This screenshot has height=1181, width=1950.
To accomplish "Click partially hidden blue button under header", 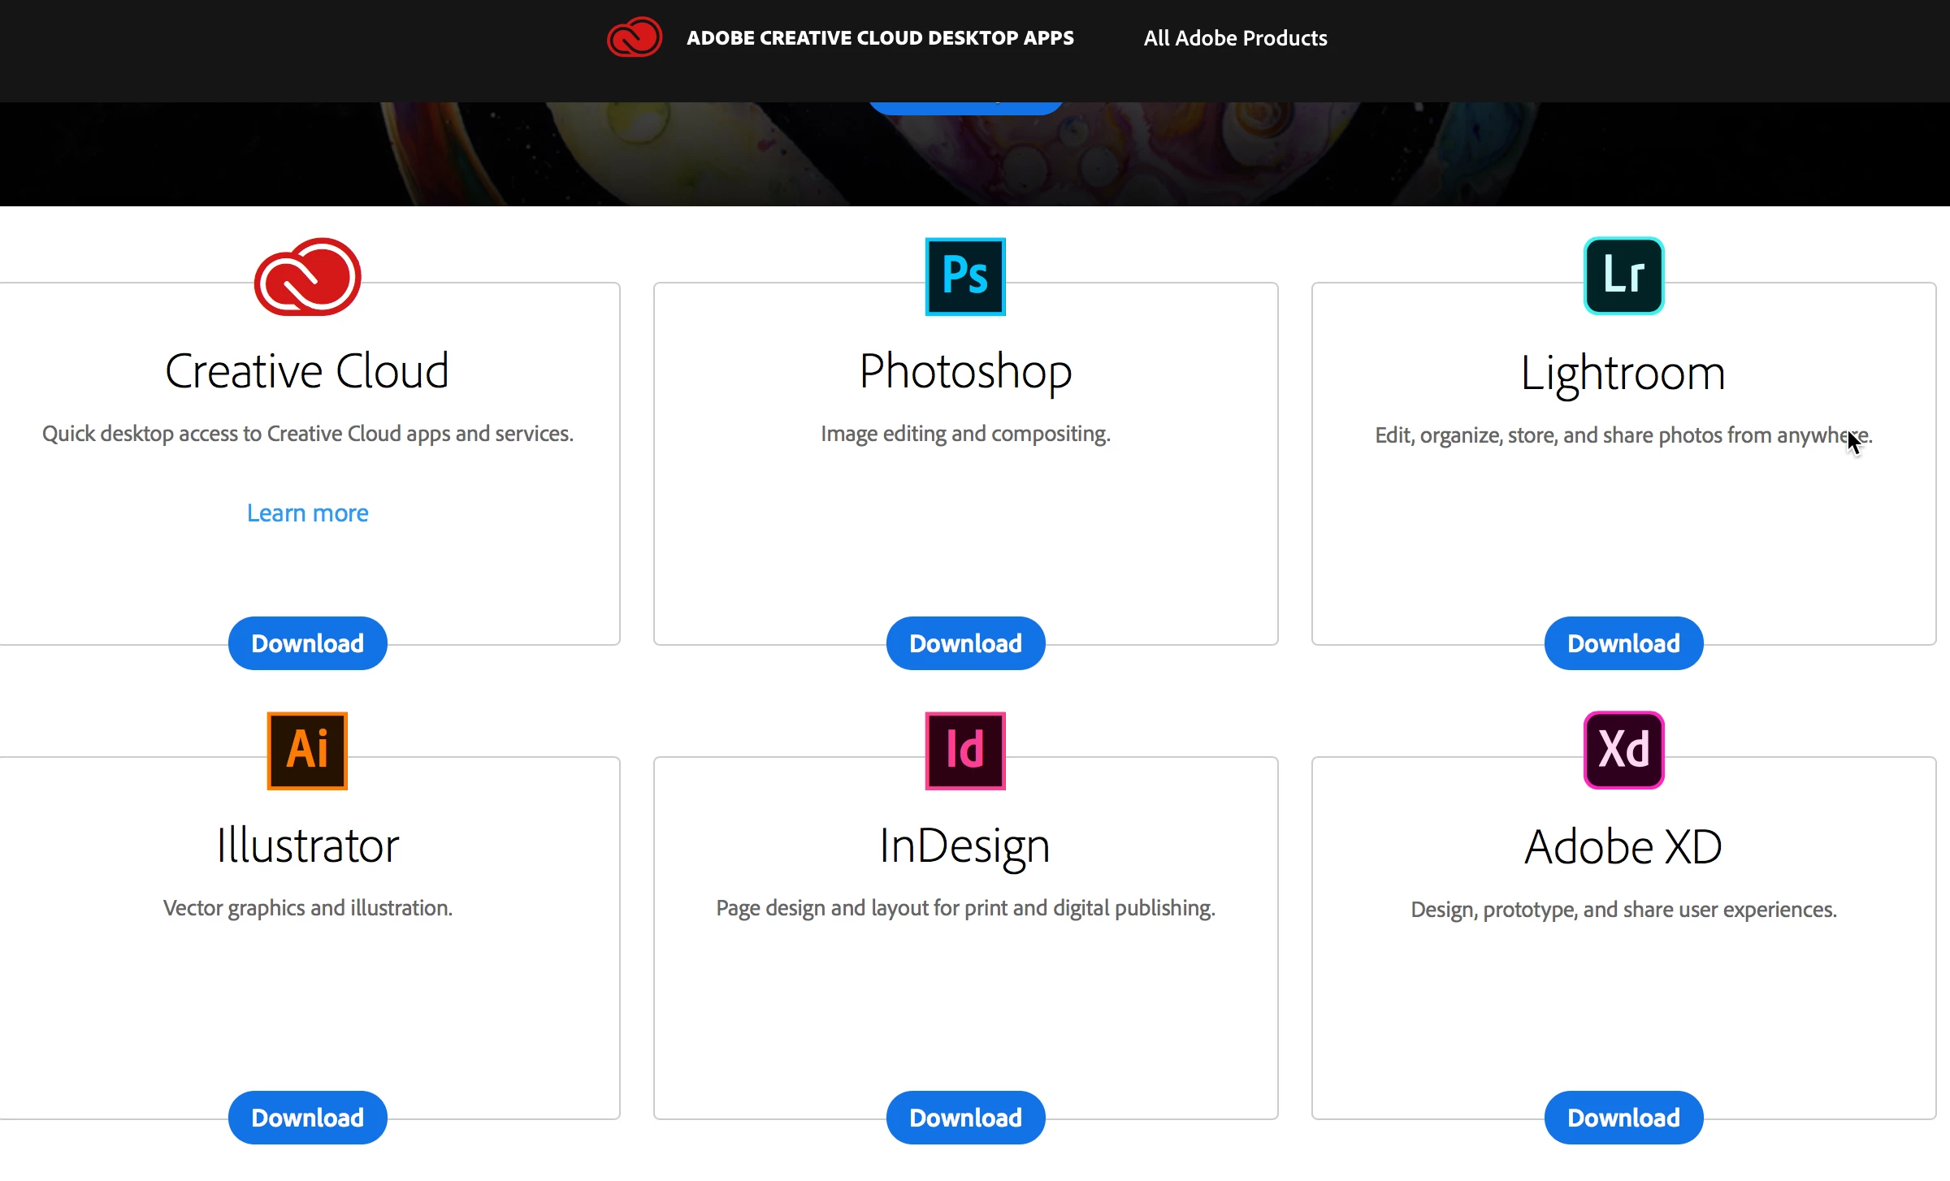I will coord(965,108).
